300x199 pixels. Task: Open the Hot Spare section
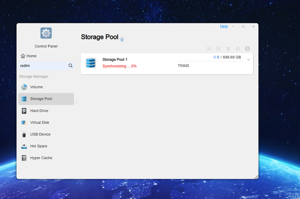pyautogui.click(x=46, y=146)
